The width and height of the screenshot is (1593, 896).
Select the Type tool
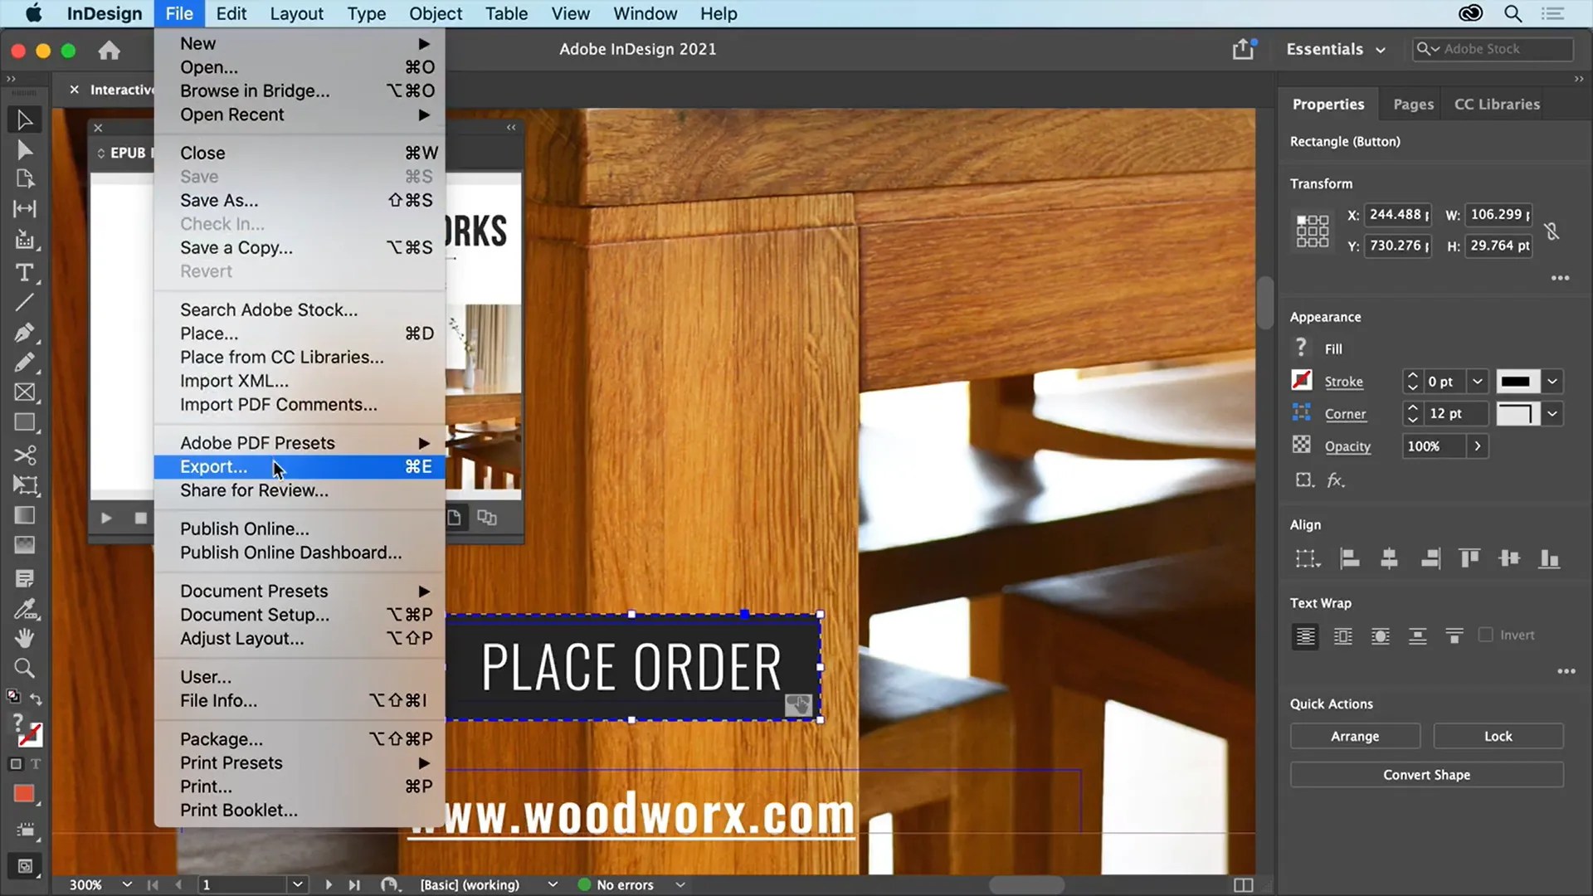pos(24,273)
